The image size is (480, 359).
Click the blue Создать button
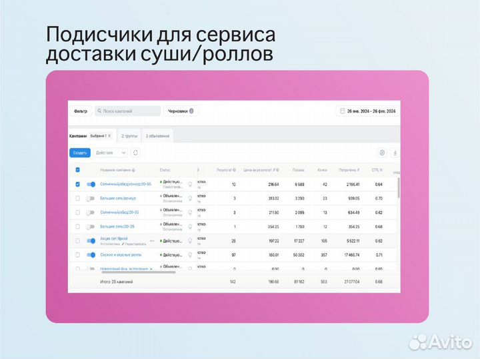(80, 153)
